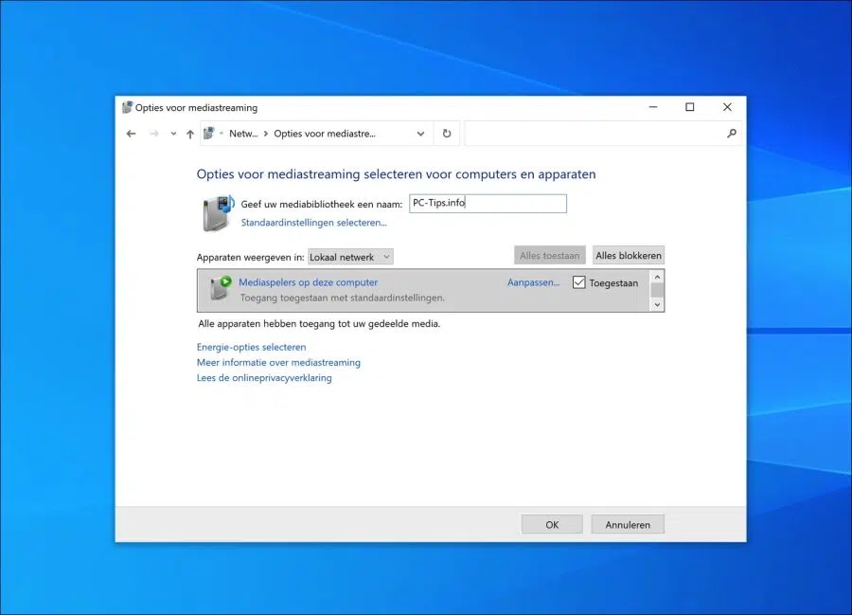Close the Opties voor mediastreaming window

tap(727, 107)
